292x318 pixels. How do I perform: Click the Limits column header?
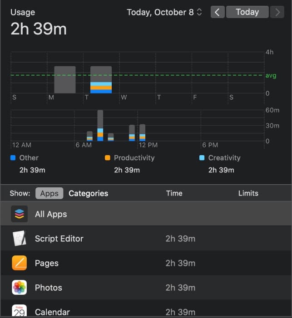248,193
